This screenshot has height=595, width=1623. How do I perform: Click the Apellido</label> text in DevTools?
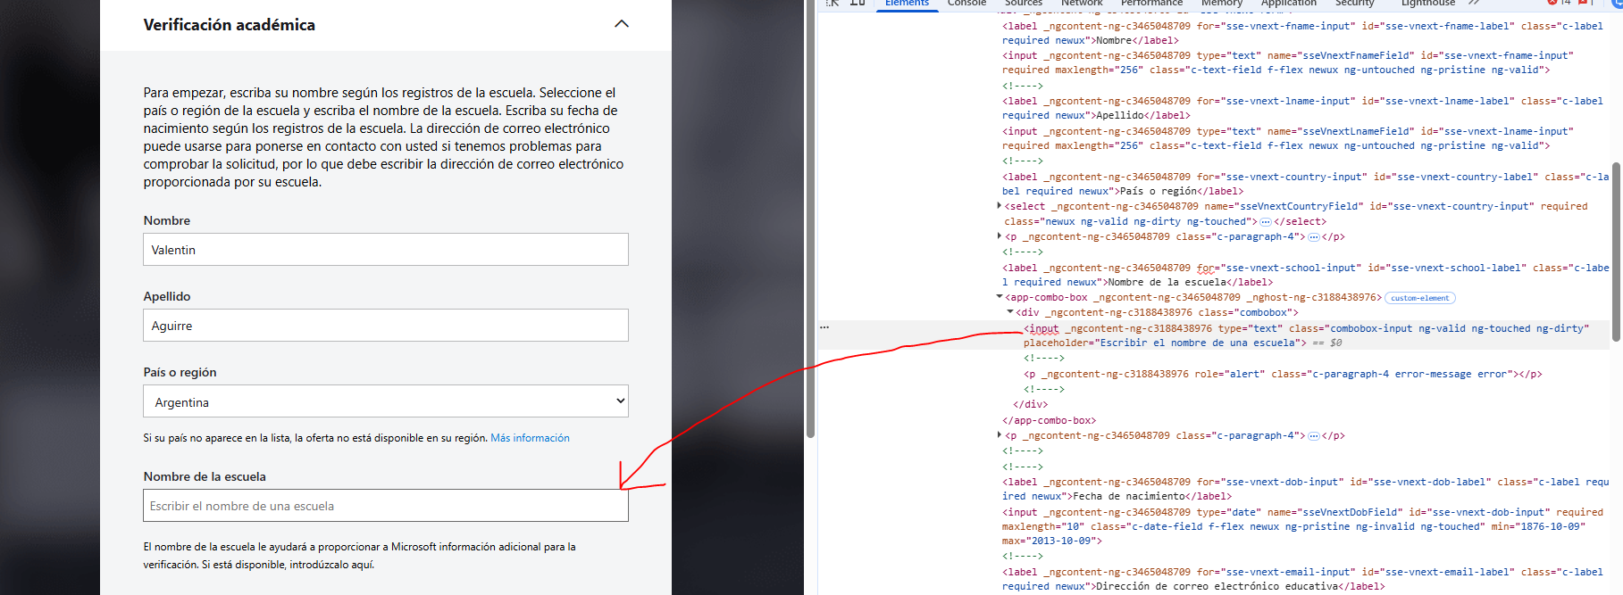[x=1142, y=116]
